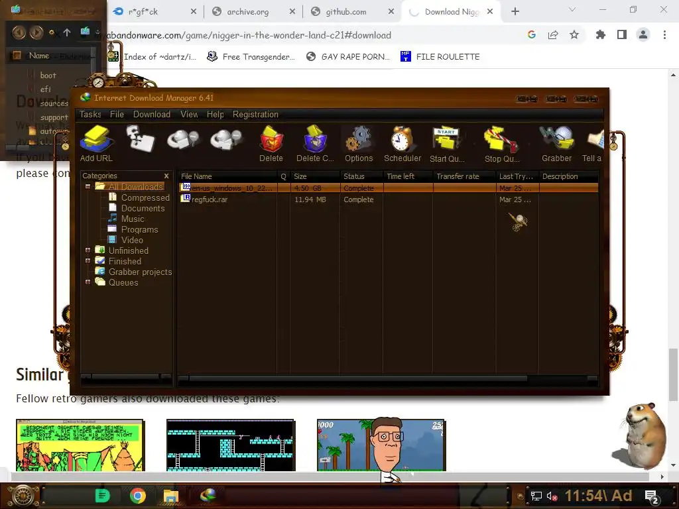The height and width of the screenshot is (509, 679).
Task: Click the muted volume tray icon
Action: click(x=552, y=496)
